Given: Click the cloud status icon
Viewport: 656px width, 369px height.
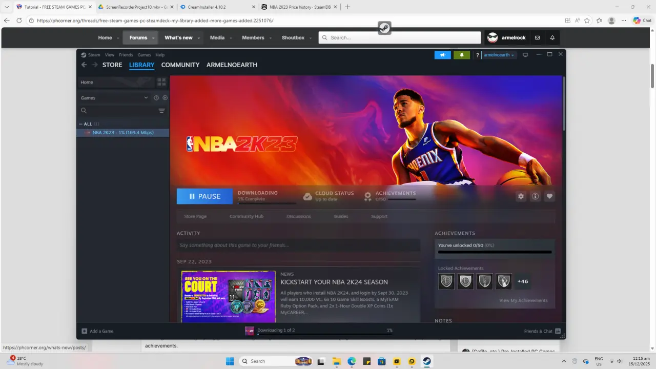Looking at the screenshot, I should [x=307, y=196].
